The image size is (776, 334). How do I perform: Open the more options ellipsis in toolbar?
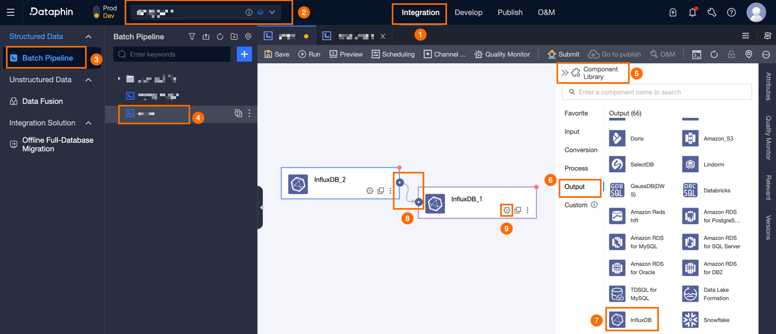tap(766, 54)
